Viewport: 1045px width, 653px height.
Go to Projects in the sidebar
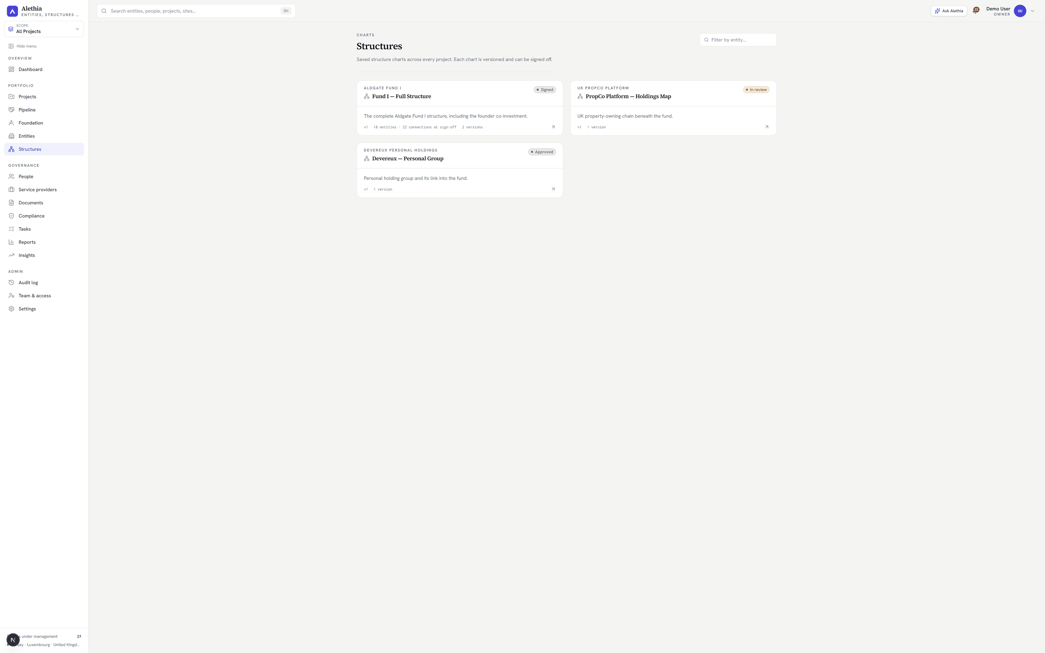click(44, 97)
